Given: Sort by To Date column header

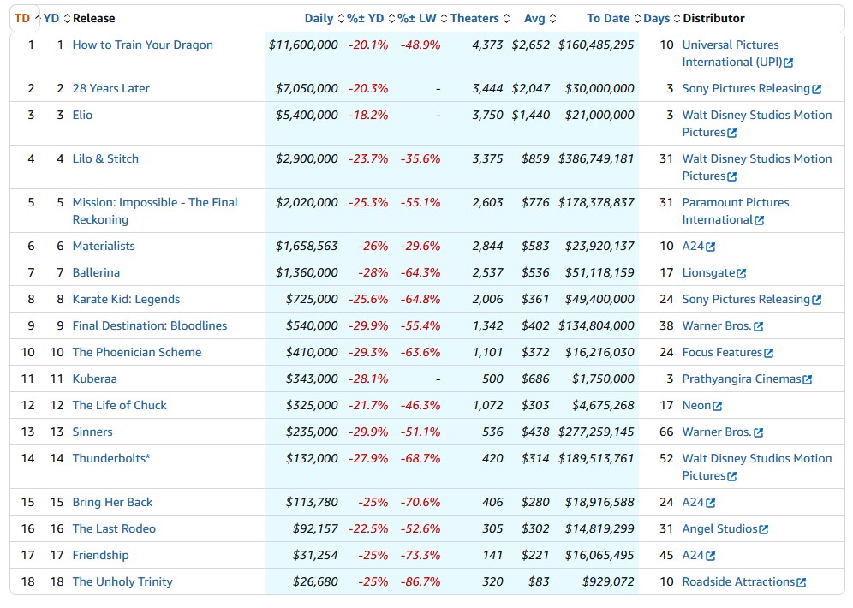Looking at the screenshot, I should pos(614,19).
